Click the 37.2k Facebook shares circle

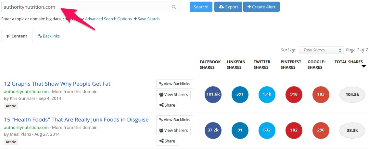[x=213, y=131]
